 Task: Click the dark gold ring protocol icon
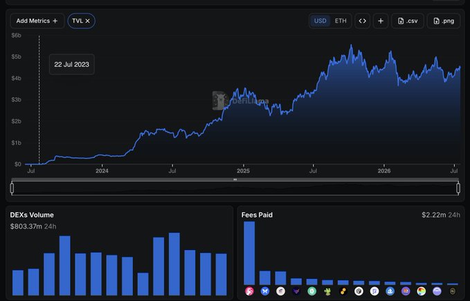(453, 291)
